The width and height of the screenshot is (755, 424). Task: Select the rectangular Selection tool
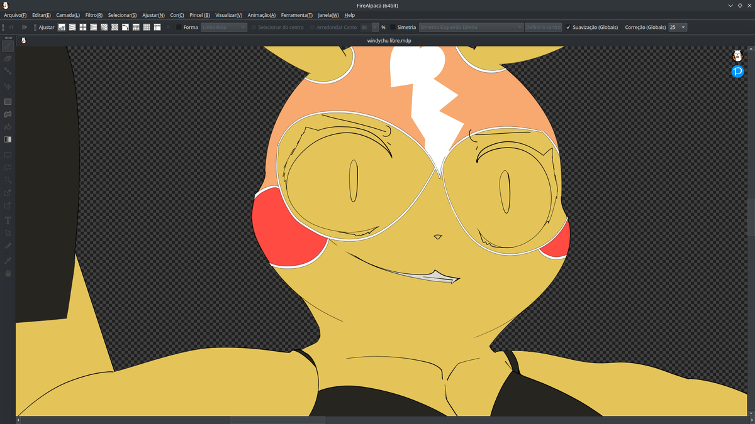coord(8,155)
